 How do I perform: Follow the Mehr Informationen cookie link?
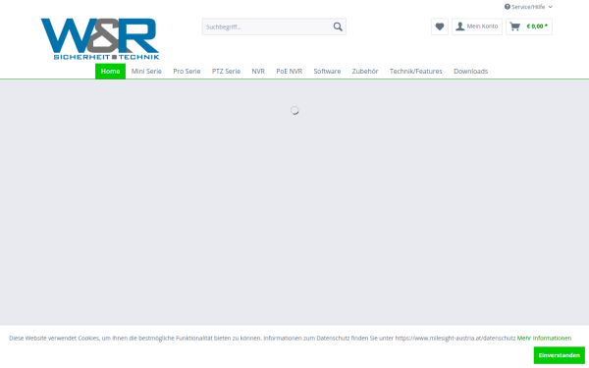point(544,338)
